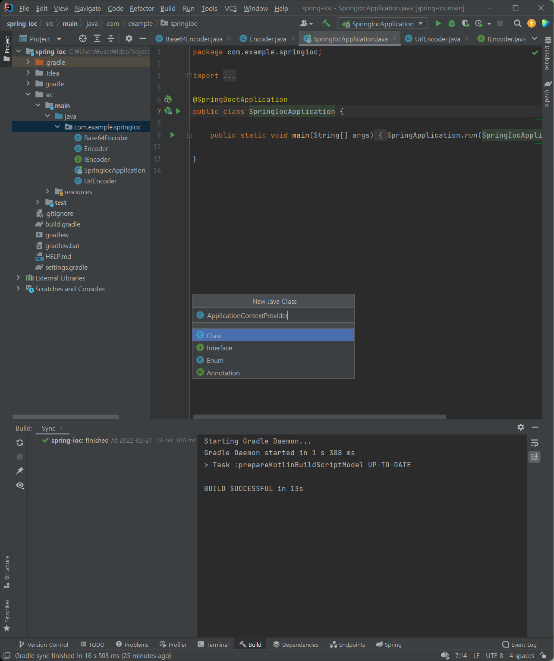Hide the Project tool window
This screenshot has height=661, width=554.
[x=143, y=39]
